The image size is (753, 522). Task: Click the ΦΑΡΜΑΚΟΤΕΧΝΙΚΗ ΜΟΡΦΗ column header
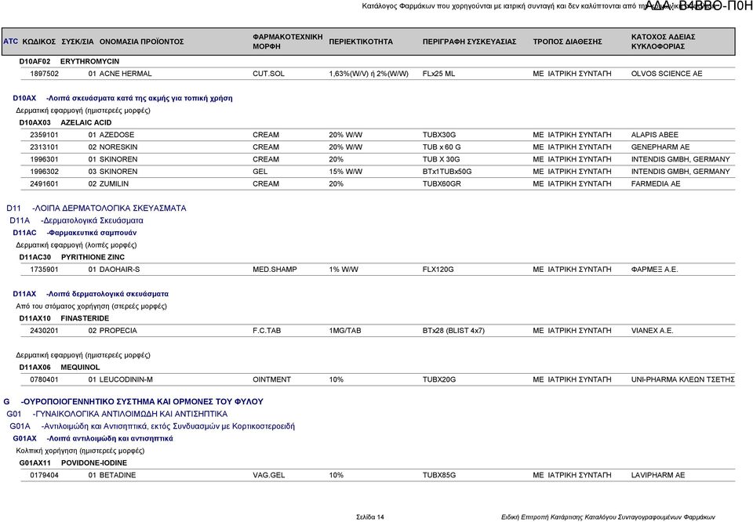(x=288, y=42)
